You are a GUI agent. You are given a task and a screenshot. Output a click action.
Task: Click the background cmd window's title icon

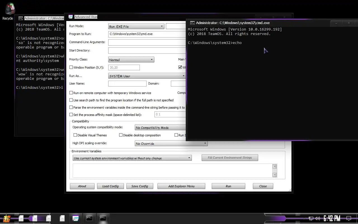20,18
